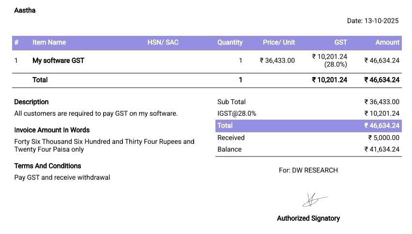Click the Balance amount ₹ 41,634.24
This screenshot has width=412, height=234.
[381, 149]
